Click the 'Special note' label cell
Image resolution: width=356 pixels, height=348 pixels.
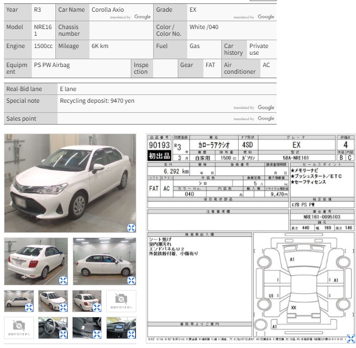31,103
